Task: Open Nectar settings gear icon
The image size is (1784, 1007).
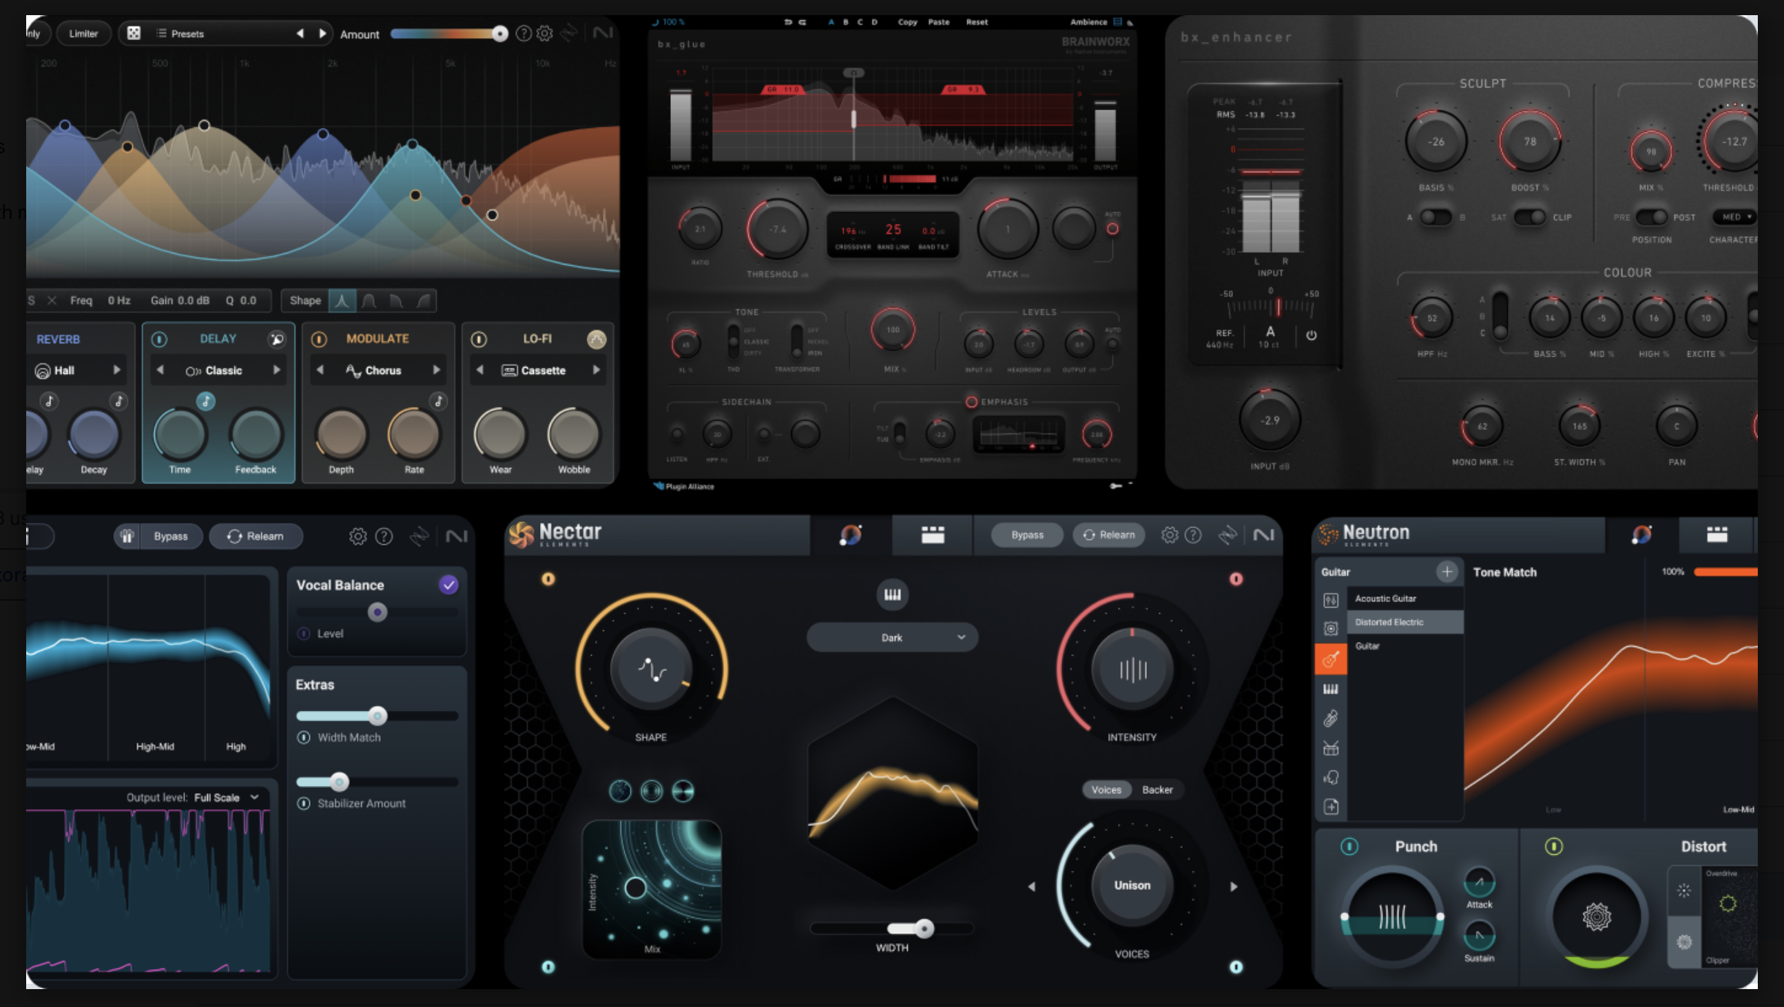Action: tap(1169, 534)
